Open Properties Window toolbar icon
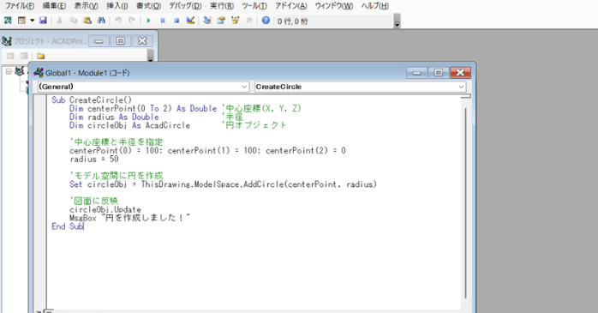 tap(221, 21)
